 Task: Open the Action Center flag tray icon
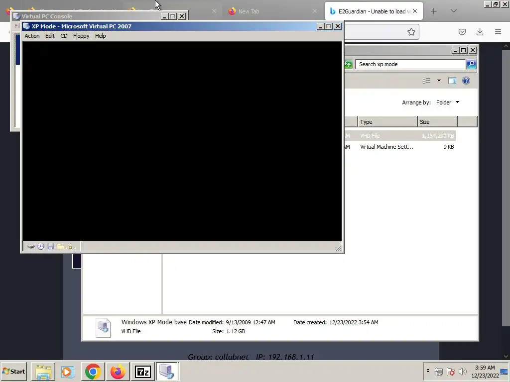[450, 371]
